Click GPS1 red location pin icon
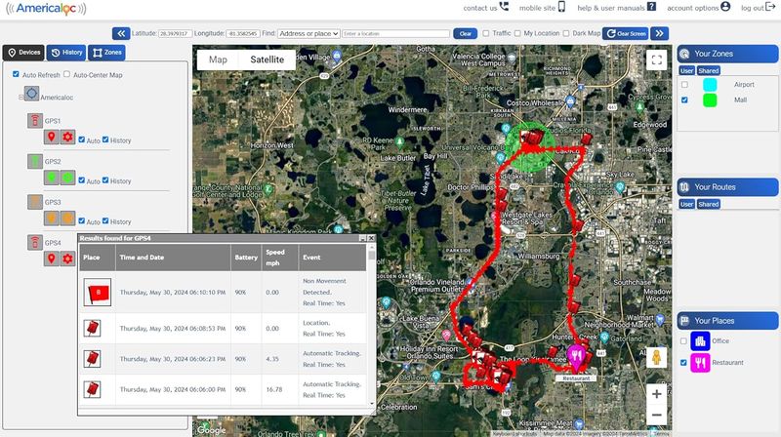The height and width of the screenshot is (437, 781). point(52,137)
